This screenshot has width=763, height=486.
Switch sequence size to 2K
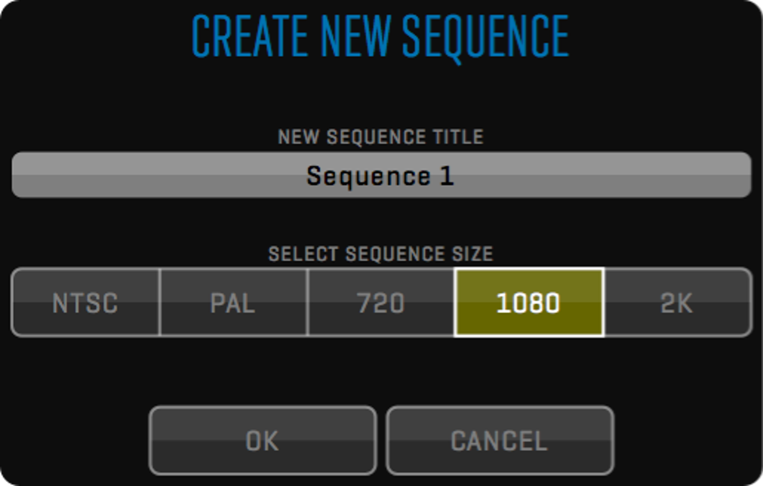[x=677, y=302]
